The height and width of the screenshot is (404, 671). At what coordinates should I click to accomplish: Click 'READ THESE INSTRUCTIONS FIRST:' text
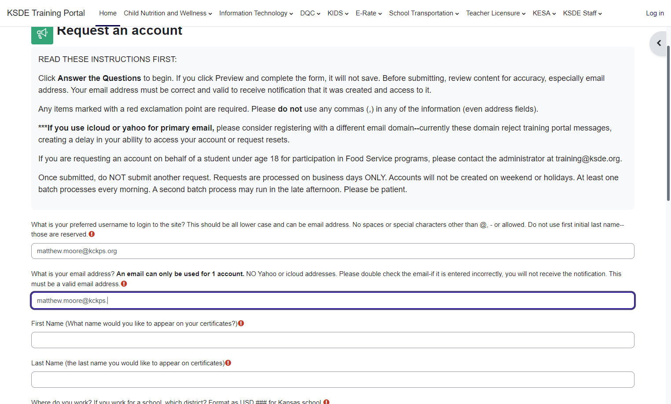click(x=107, y=59)
